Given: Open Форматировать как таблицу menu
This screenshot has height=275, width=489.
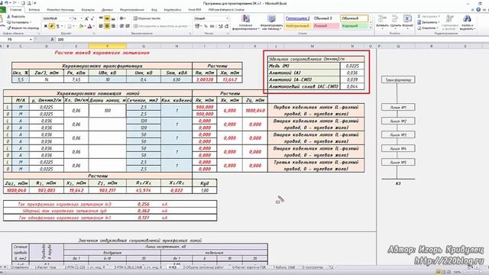Looking at the screenshot, I should tap(271, 22).
